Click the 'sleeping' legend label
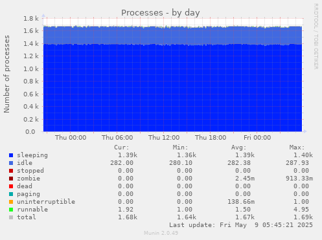This screenshot has height=240, width=322. (32, 155)
